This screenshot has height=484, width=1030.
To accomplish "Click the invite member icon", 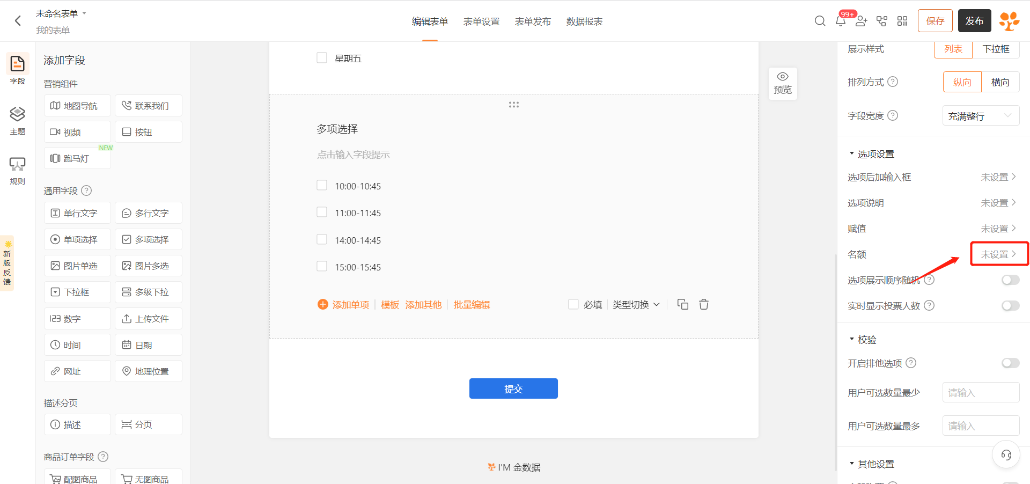I will point(861,21).
